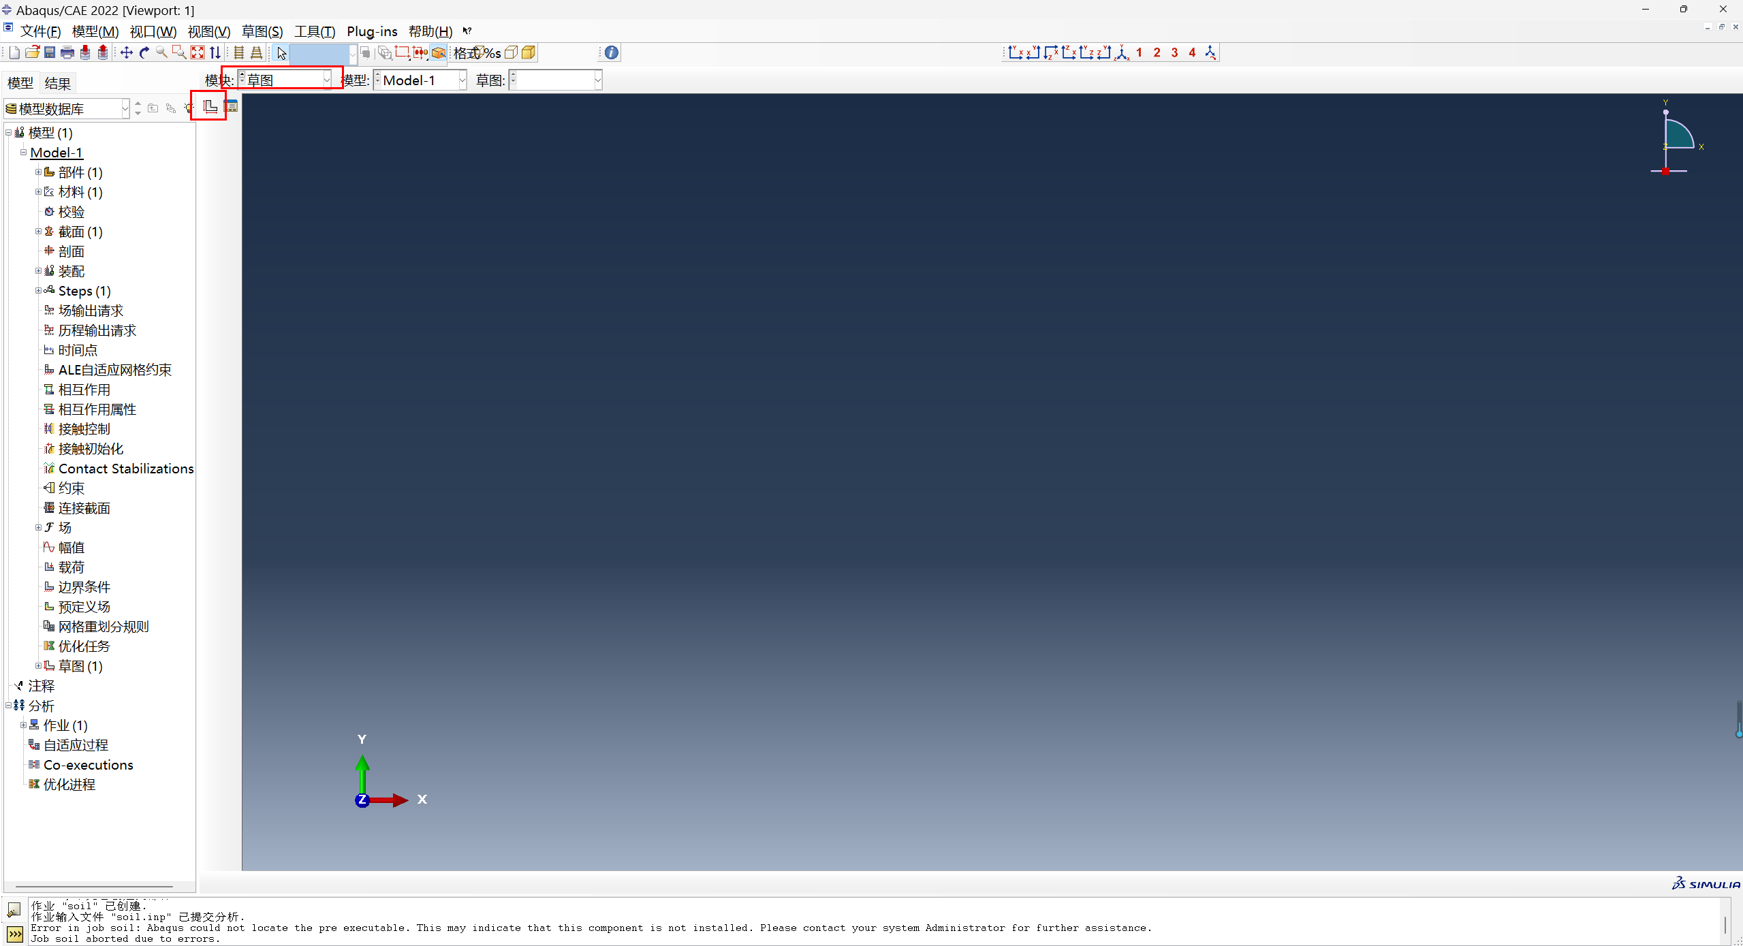The height and width of the screenshot is (946, 1743).
Task: Select 相互作用属性 in model tree
Action: [97, 409]
